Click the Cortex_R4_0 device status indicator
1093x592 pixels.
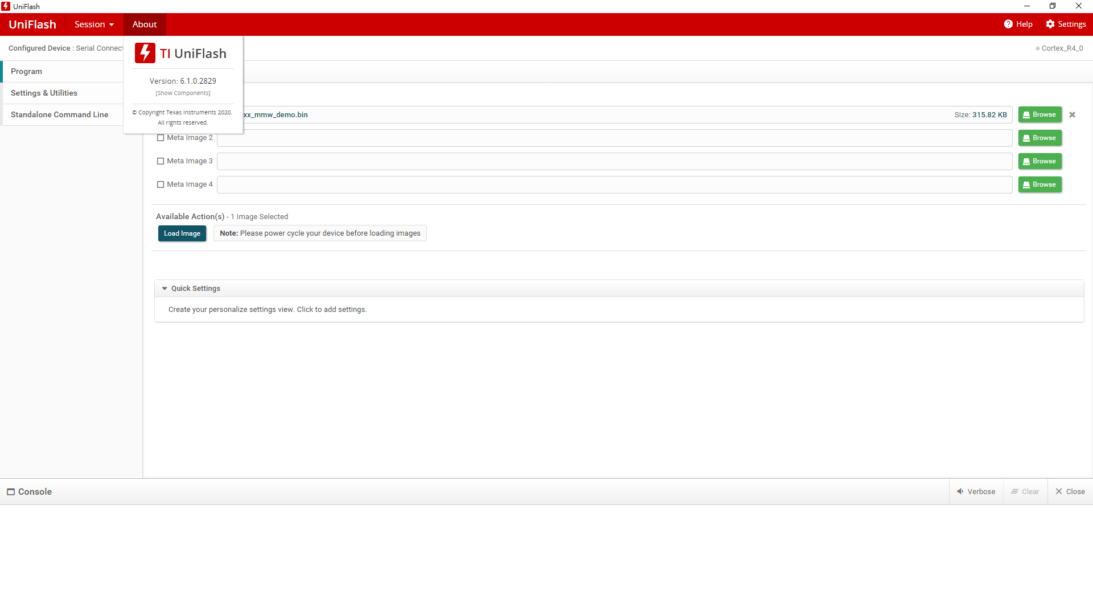pos(1059,48)
